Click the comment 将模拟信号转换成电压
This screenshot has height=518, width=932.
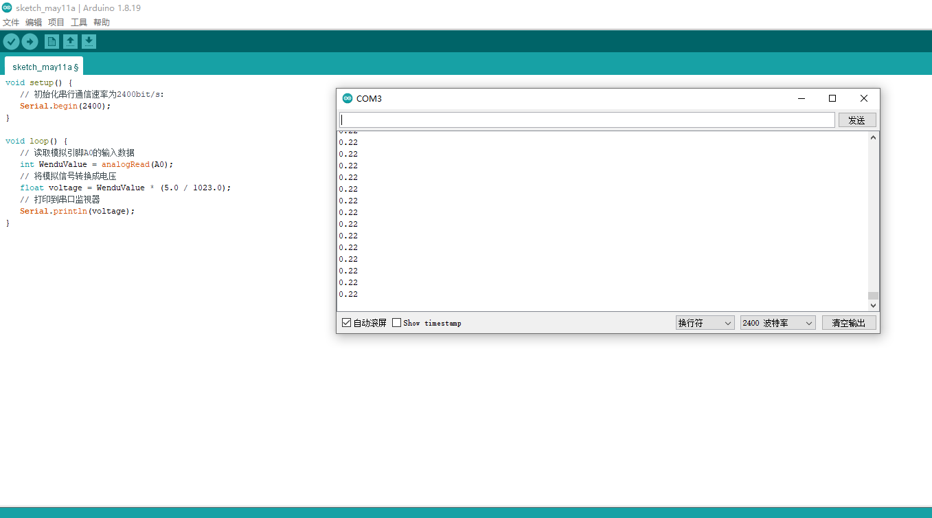tap(68, 177)
